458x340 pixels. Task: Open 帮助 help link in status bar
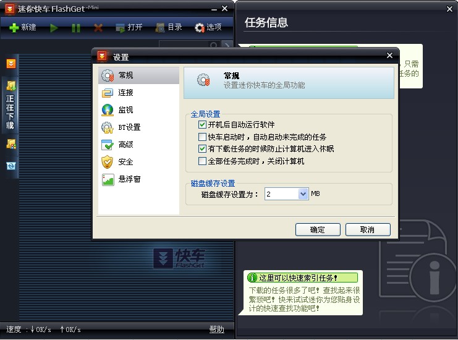point(217,329)
